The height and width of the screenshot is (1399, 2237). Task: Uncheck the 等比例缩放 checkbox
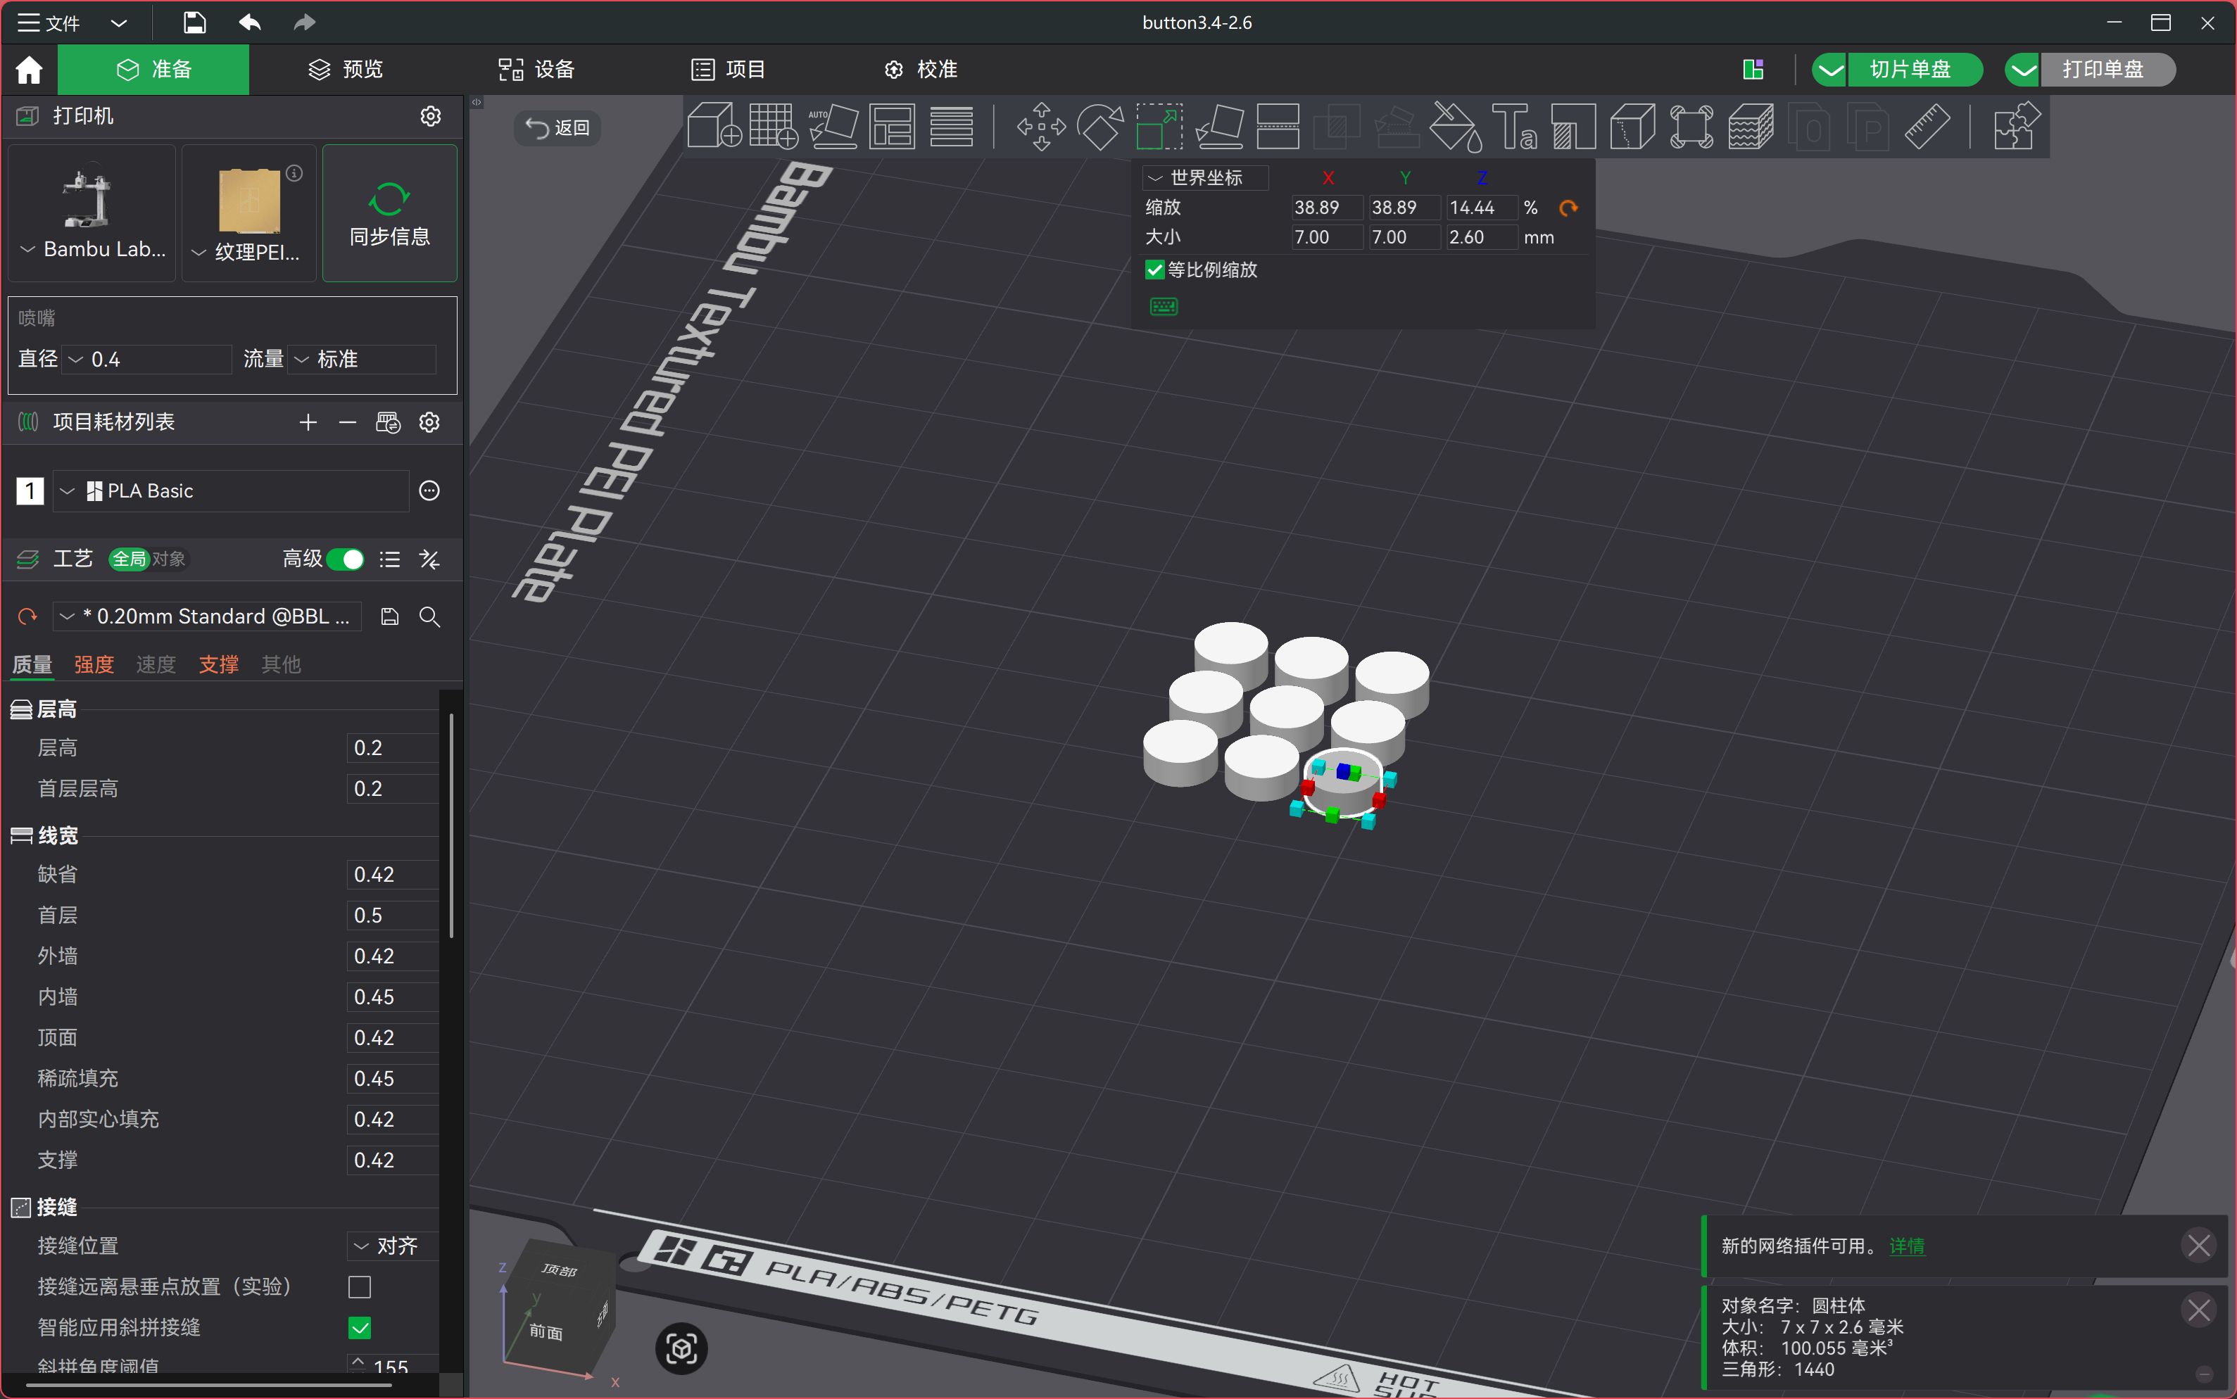point(1154,270)
